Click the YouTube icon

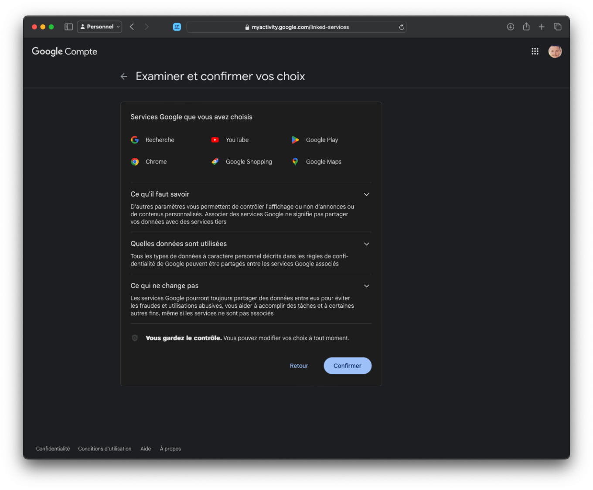215,140
